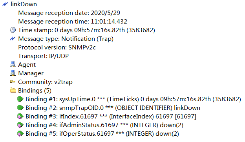Click the linkDown trap lightning icon
This screenshot has height=142, width=245.
click(x=5, y=4)
